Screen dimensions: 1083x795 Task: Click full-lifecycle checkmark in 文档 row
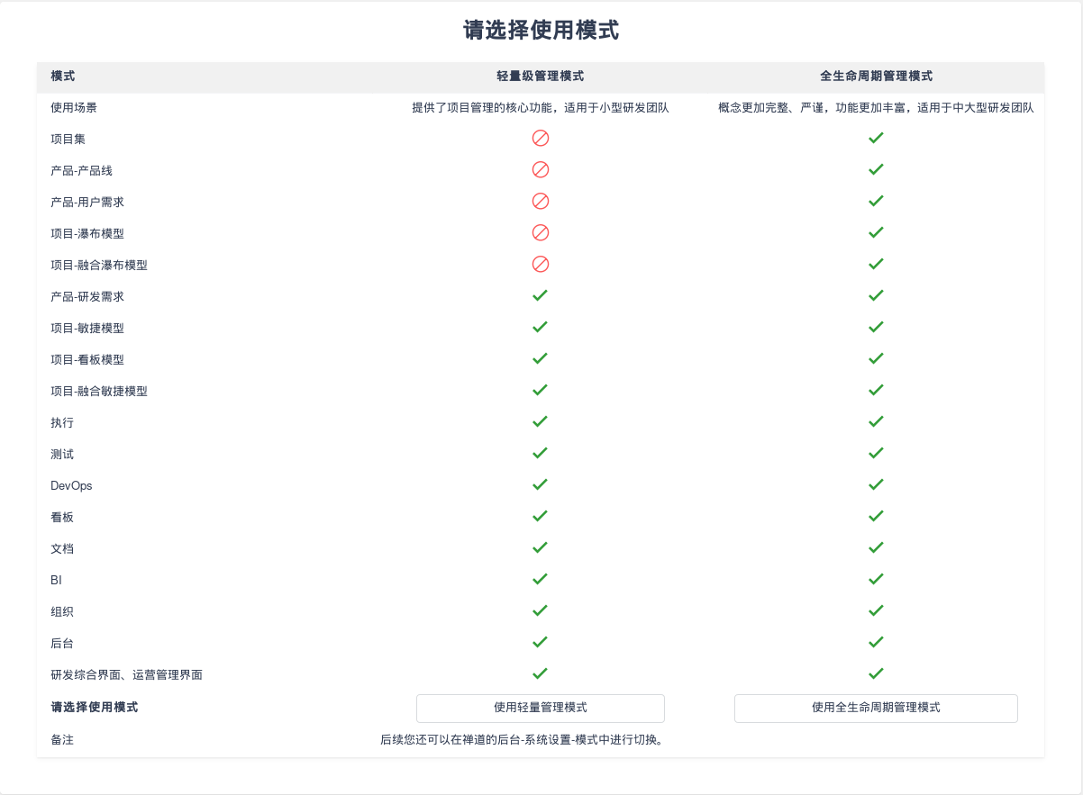(876, 547)
